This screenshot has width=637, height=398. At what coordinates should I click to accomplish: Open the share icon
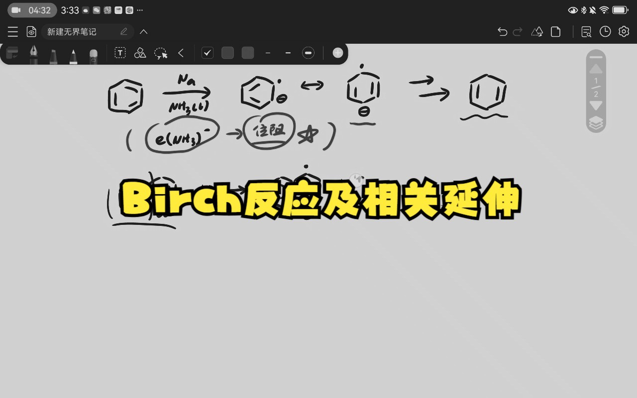[537, 32]
